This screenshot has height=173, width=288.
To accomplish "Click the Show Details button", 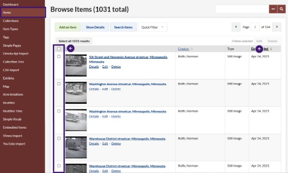I will pyautogui.click(x=95, y=27).
